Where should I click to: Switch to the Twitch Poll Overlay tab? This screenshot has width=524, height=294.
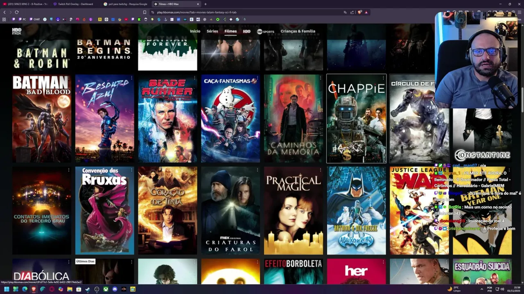click(76, 4)
